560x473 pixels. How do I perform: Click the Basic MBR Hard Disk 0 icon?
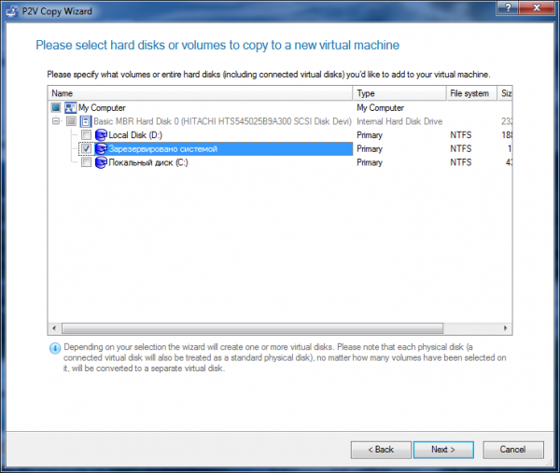(86, 121)
